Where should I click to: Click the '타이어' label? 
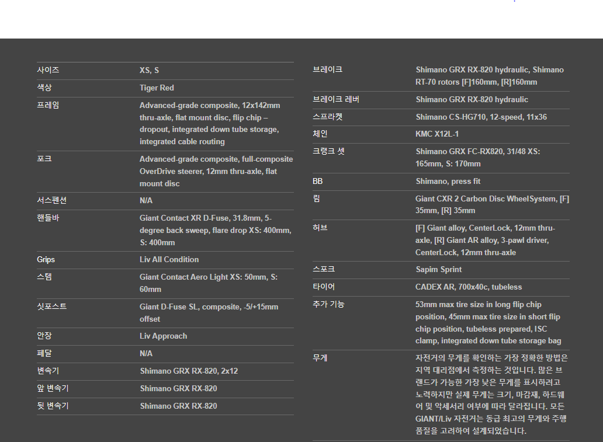(x=324, y=287)
